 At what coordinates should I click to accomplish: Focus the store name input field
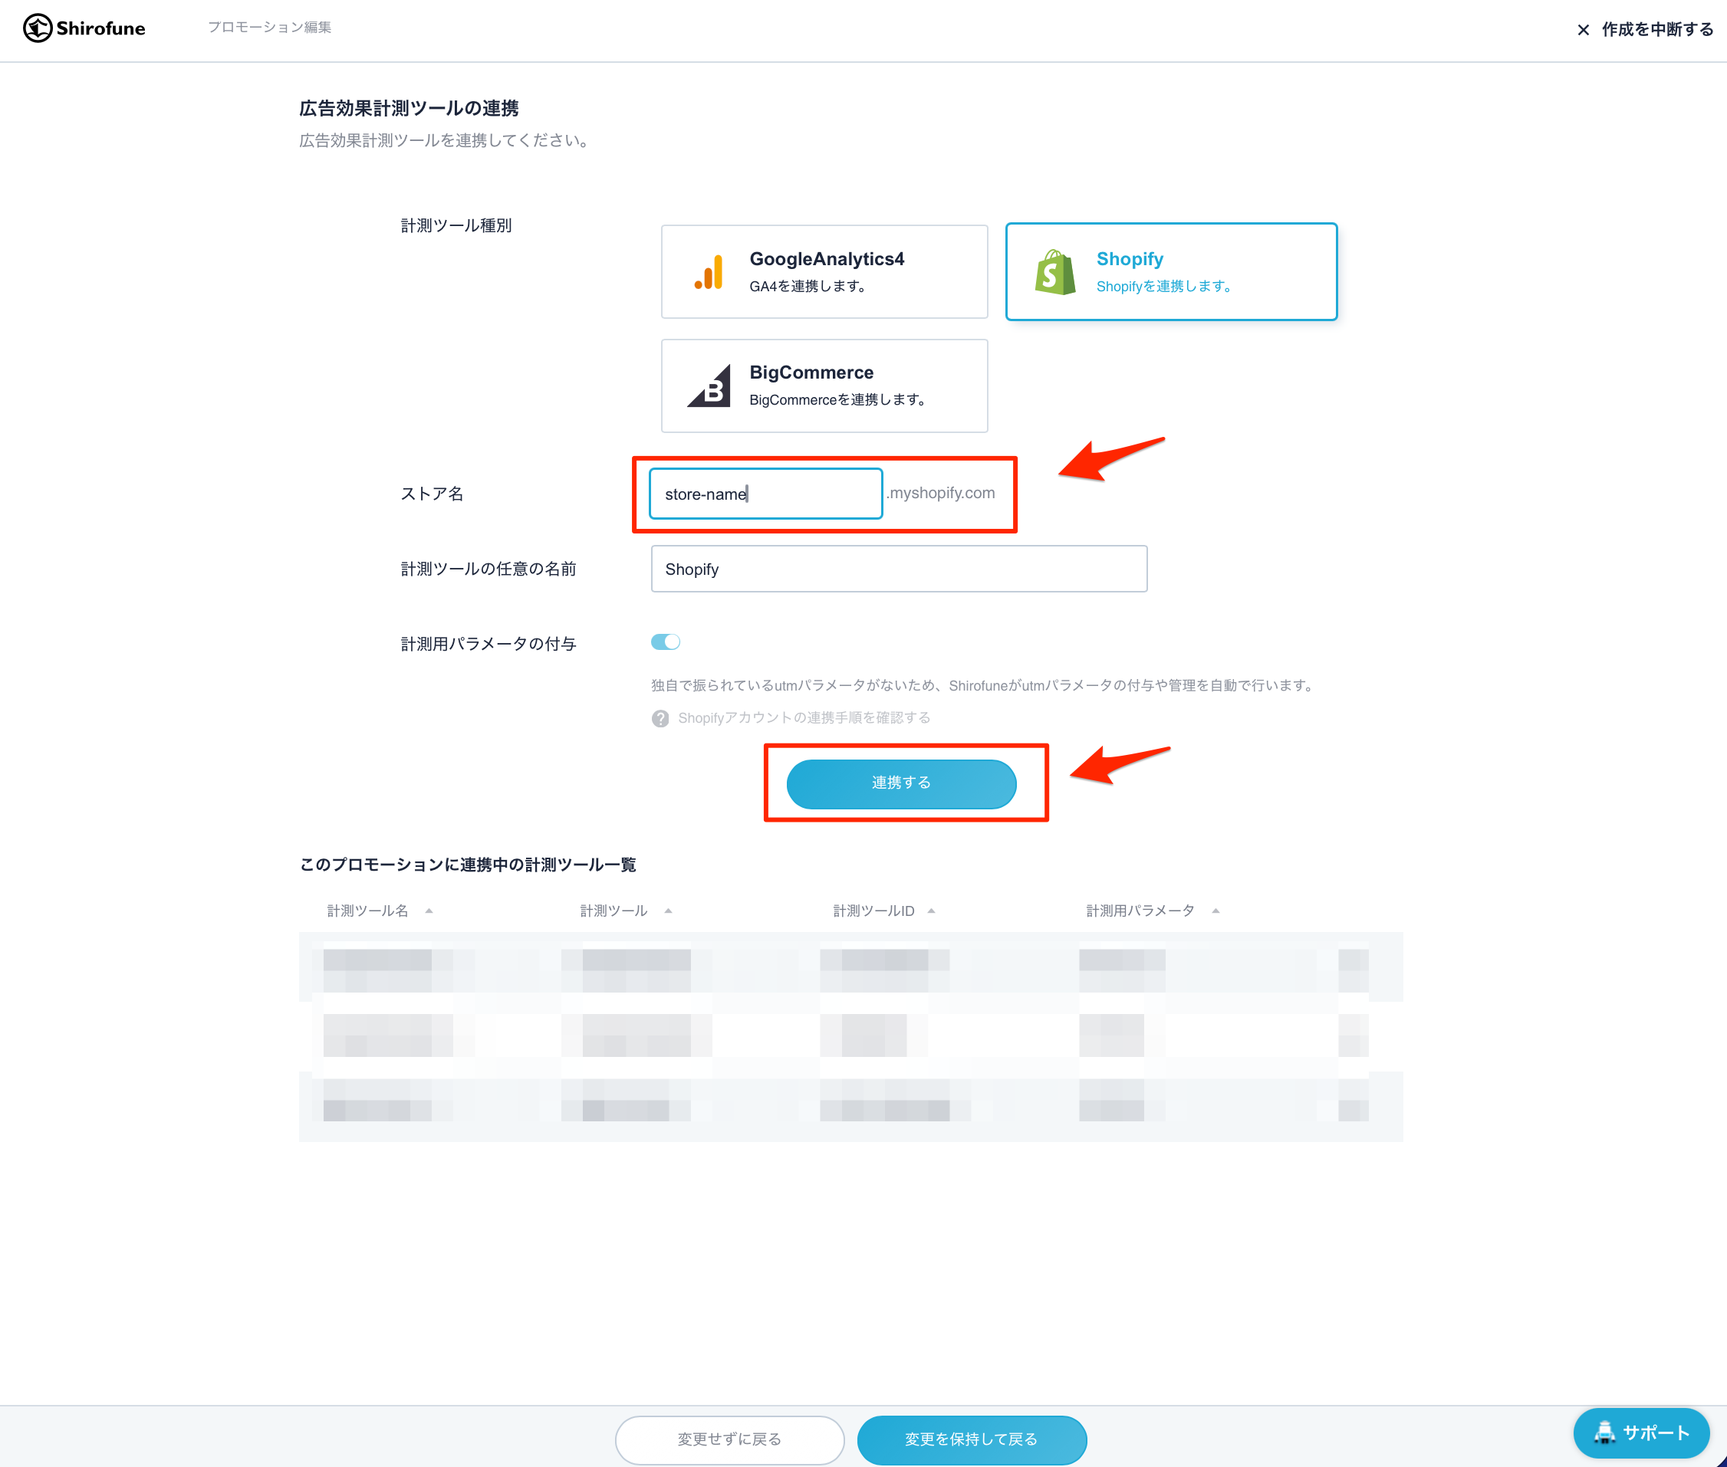click(765, 494)
